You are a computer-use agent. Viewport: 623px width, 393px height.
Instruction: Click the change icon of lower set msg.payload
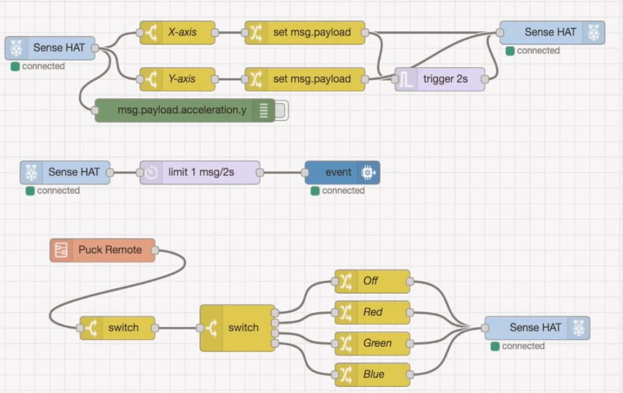click(256, 79)
